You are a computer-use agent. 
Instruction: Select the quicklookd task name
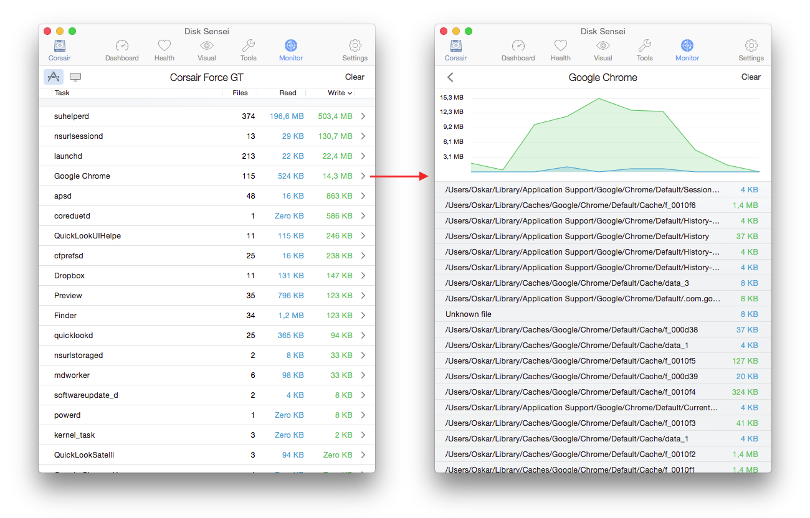74,336
